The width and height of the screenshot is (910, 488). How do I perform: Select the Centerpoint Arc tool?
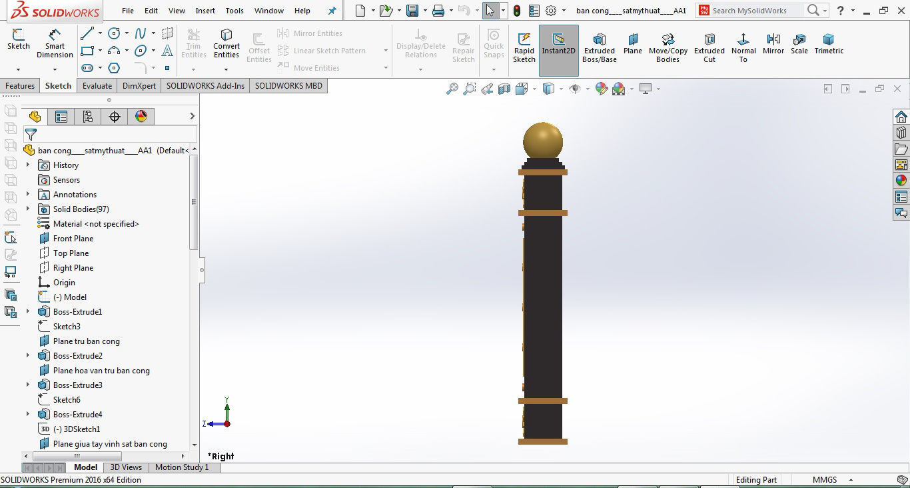(x=114, y=51)
